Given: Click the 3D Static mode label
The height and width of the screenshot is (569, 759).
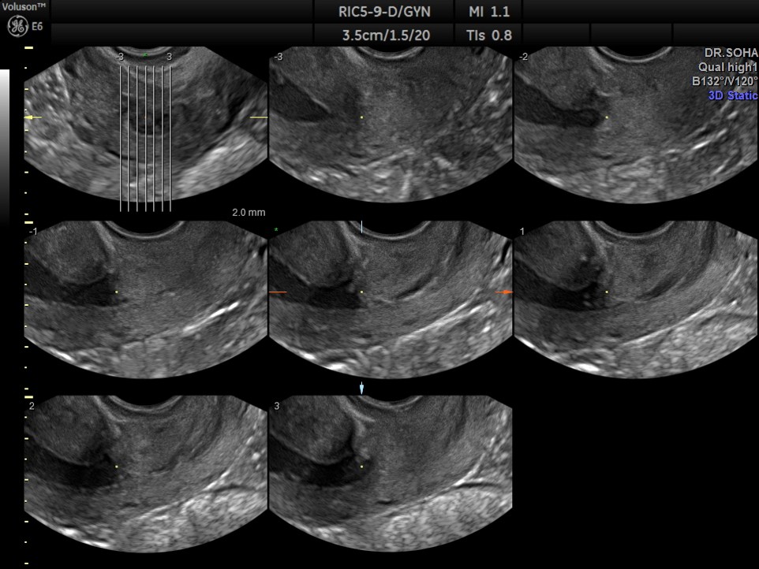Looking at the screenshot, I should click(x=733, y=95).
